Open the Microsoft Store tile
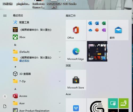 [x=76, y=80]
